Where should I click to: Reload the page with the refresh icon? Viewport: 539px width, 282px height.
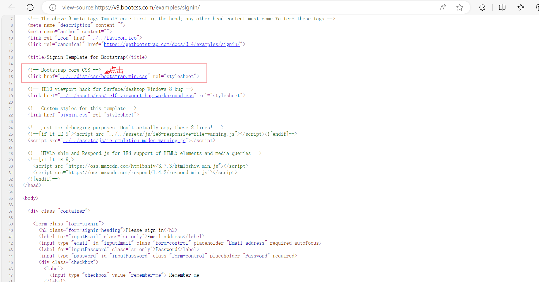30,8
